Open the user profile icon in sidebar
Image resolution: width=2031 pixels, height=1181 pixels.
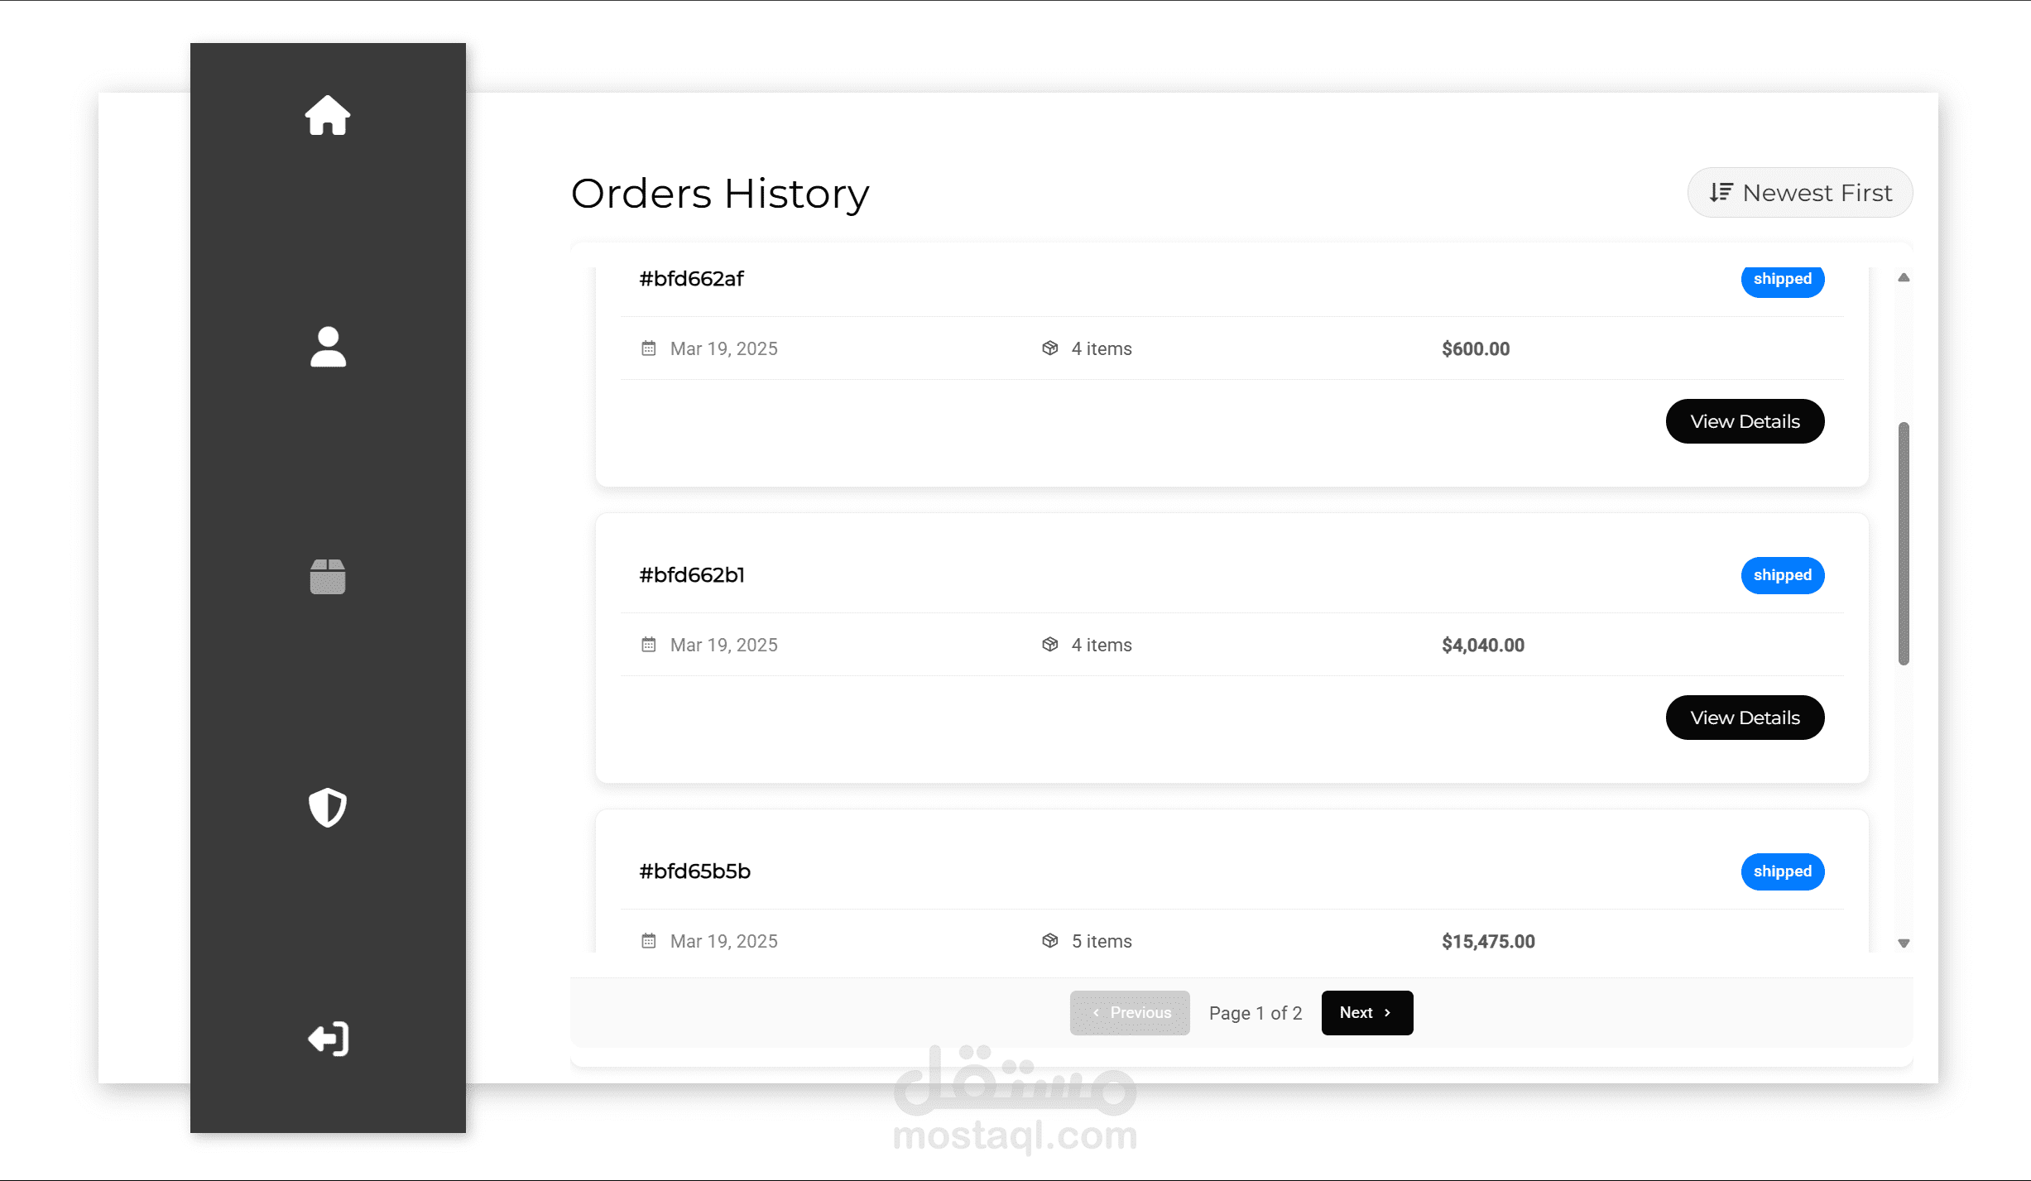328,346
